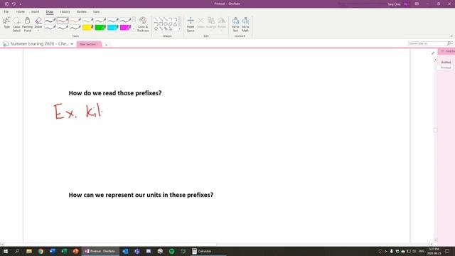Viewport: 455px width, 256px height.
Task: Open the Eraser options dropdown arrow
Action: coord(38,31)
